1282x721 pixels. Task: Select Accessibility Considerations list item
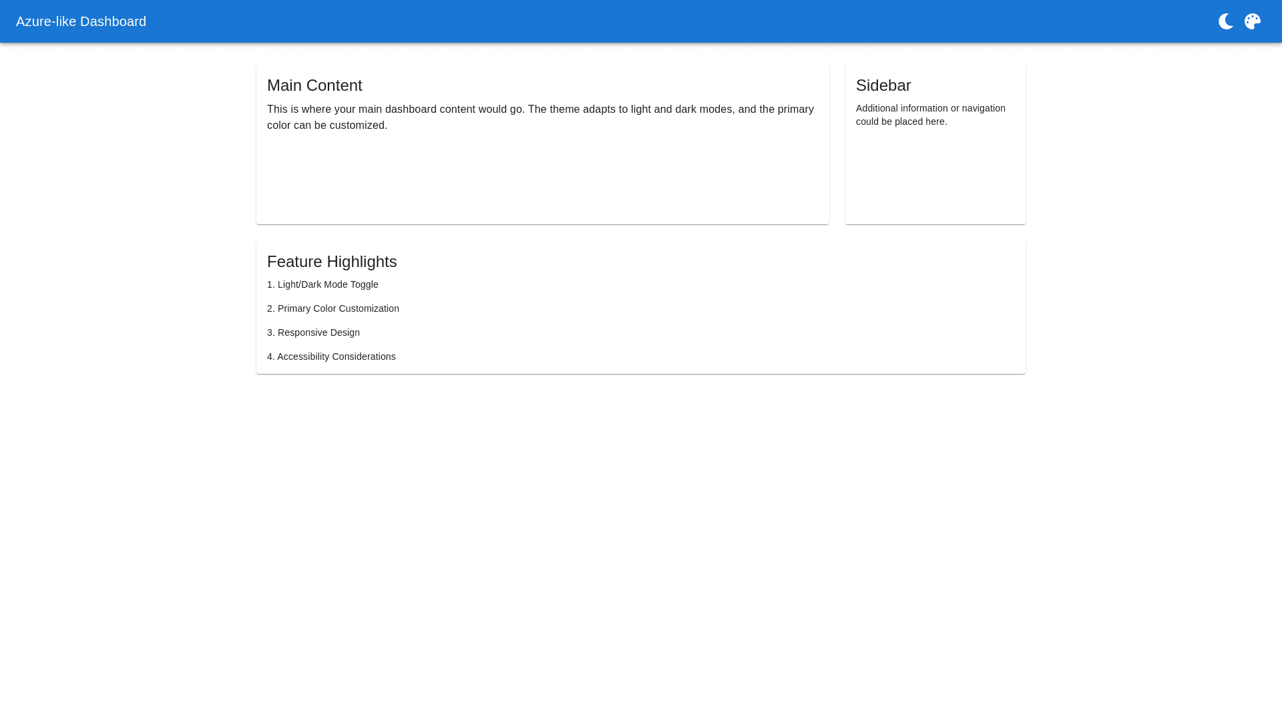click(331, 356)
